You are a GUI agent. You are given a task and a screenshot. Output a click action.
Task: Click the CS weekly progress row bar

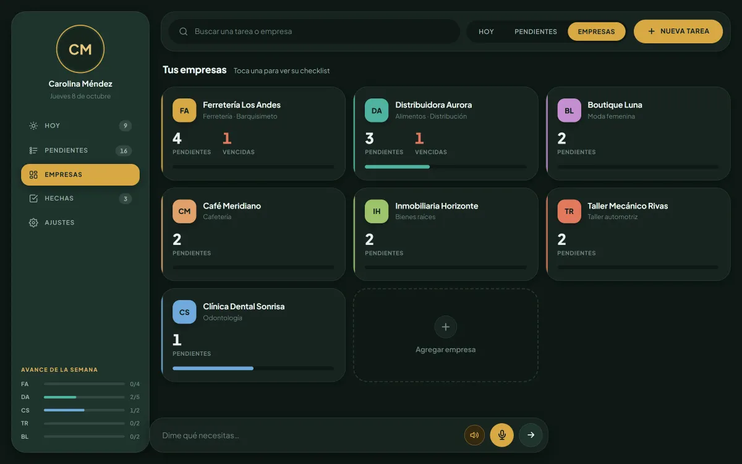click(x=84, y=410)
